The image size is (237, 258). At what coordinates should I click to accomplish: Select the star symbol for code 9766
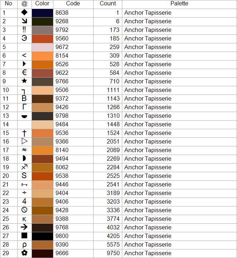click(x=24, y=81)
